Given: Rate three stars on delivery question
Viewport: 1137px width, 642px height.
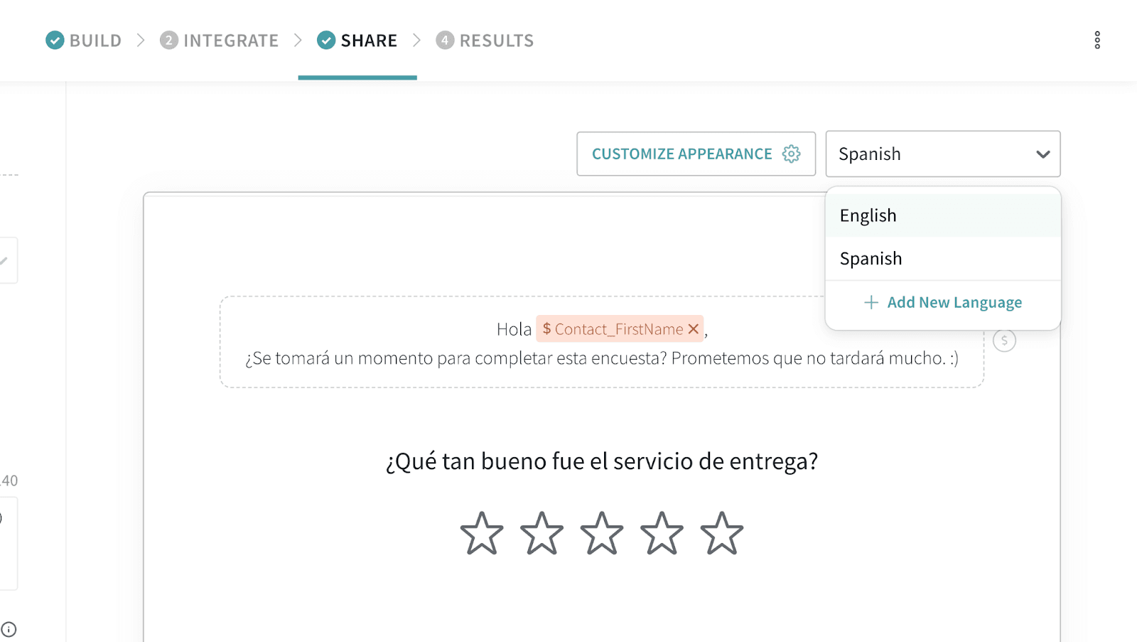Looking at the screenshot, I should [602, 533].
